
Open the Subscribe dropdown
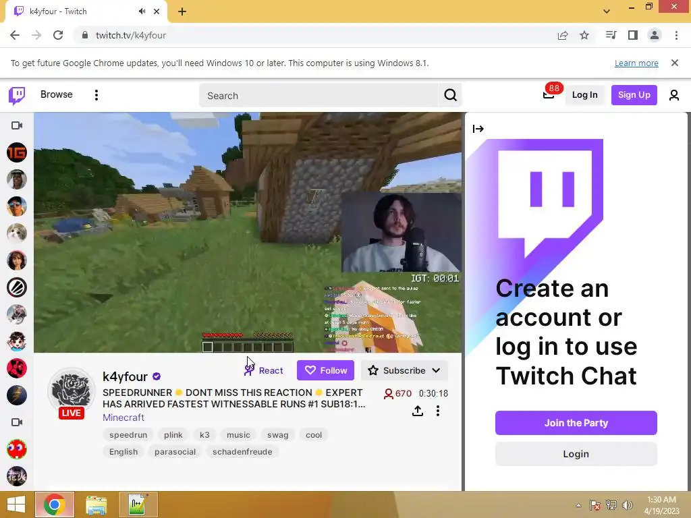coord(404,370)
